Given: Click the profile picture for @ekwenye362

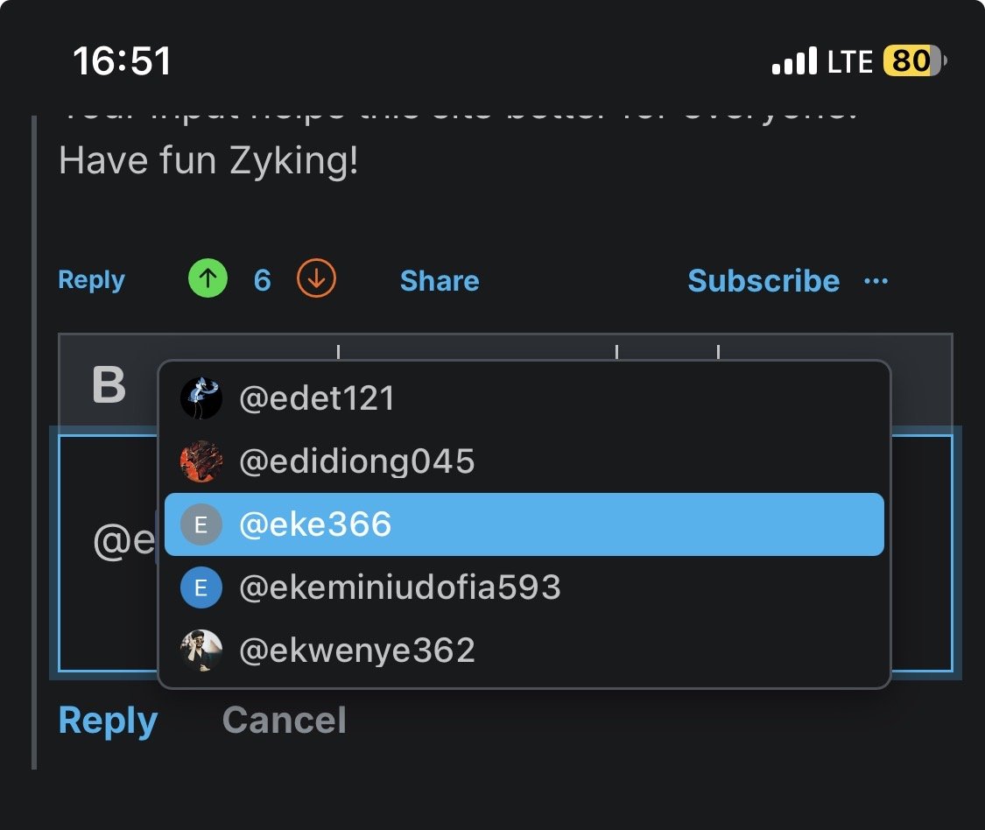Looking at the screenshot, I should point(201,650).
